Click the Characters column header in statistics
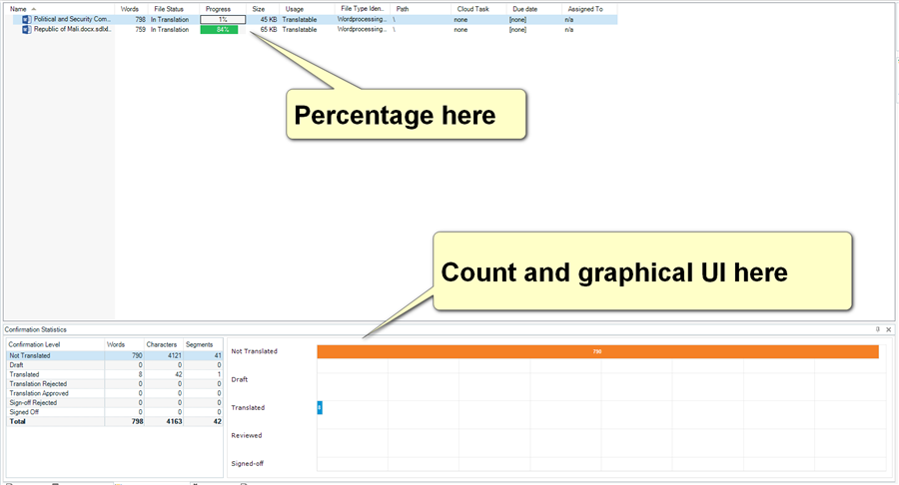 [162, 344]
